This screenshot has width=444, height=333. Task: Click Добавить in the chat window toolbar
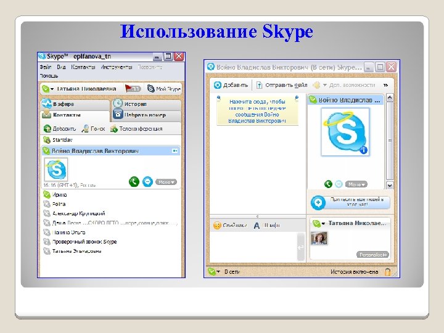click(231, 85)
